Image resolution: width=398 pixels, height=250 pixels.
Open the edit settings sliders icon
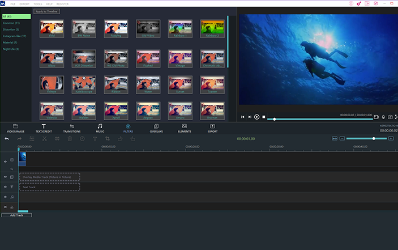(32, 139)
